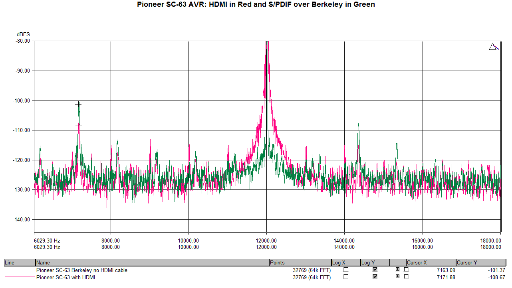Click Cursor Y value -101.37
This screenshot has height=288, width=512.
click(x=496, y=270)
